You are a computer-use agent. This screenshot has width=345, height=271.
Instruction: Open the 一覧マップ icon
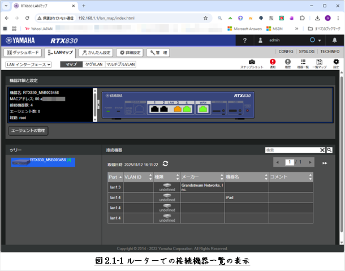click(x=319, y=62)
